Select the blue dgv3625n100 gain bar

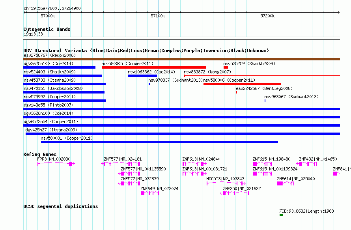(59, 67)
